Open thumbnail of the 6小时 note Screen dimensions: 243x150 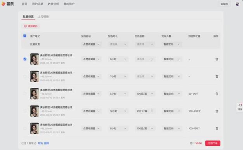click(x=35, y=59)
